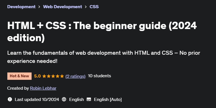Screen dimensions: 216x108
Task: Click the chevron after the Development breadcrumb
Action: coord(39,7)
